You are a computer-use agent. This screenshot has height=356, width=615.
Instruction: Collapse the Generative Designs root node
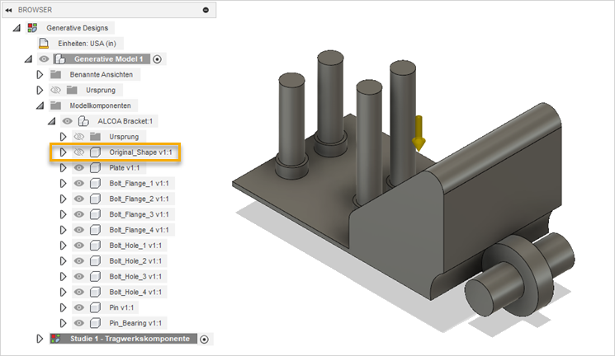[17, 28]
